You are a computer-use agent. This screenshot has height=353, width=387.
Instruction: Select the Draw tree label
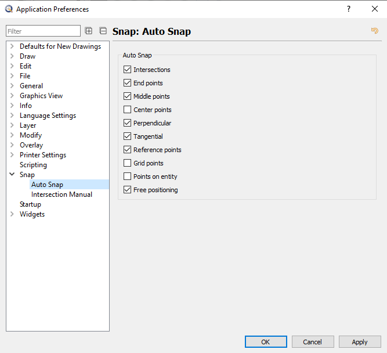[x=28, y=56]
